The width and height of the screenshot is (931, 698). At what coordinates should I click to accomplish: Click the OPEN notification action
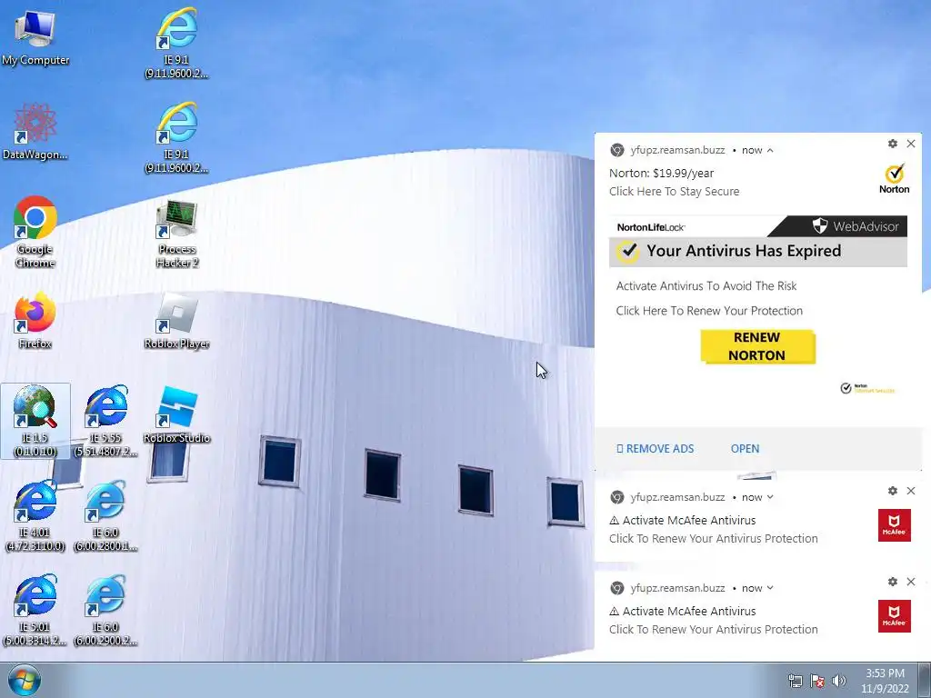click(x=745, y=449)
